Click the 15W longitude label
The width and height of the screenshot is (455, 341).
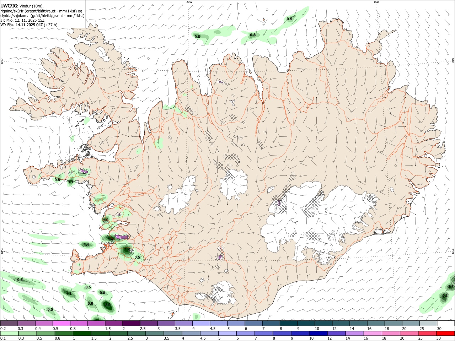point(376,2)
